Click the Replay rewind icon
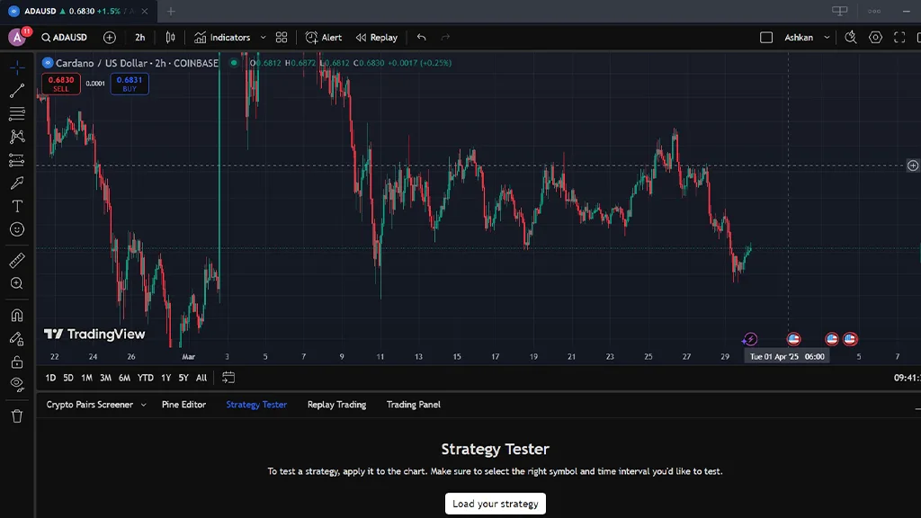This screenshot has width=921, height=518. 361,38
